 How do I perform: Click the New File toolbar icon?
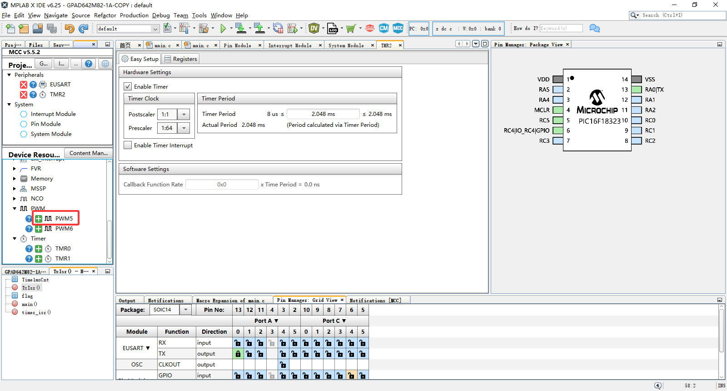[x=10, y=29]
